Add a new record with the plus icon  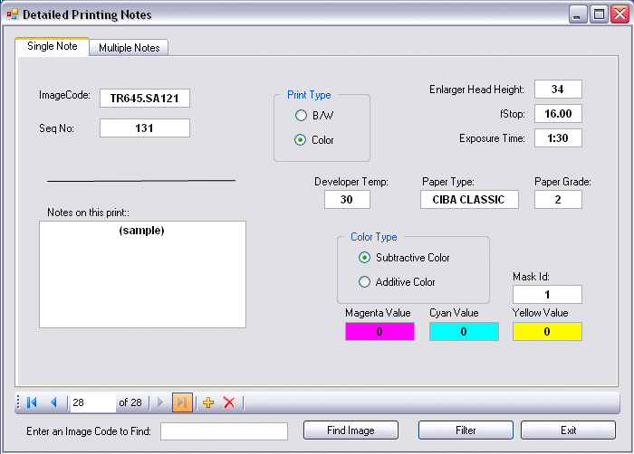tap(208, 402)
